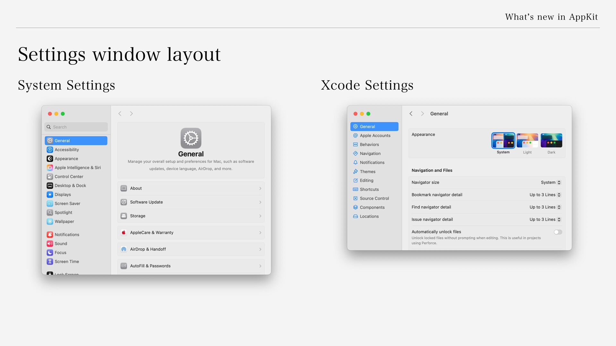
Task: Select the Navigation icon in Xcode Settings
Action: click(x=355, y=153)
